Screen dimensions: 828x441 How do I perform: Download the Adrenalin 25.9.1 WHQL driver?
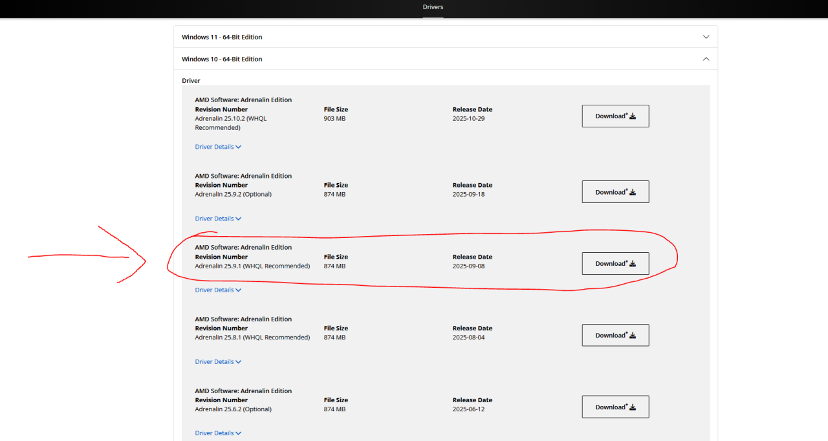click(615, 264)
